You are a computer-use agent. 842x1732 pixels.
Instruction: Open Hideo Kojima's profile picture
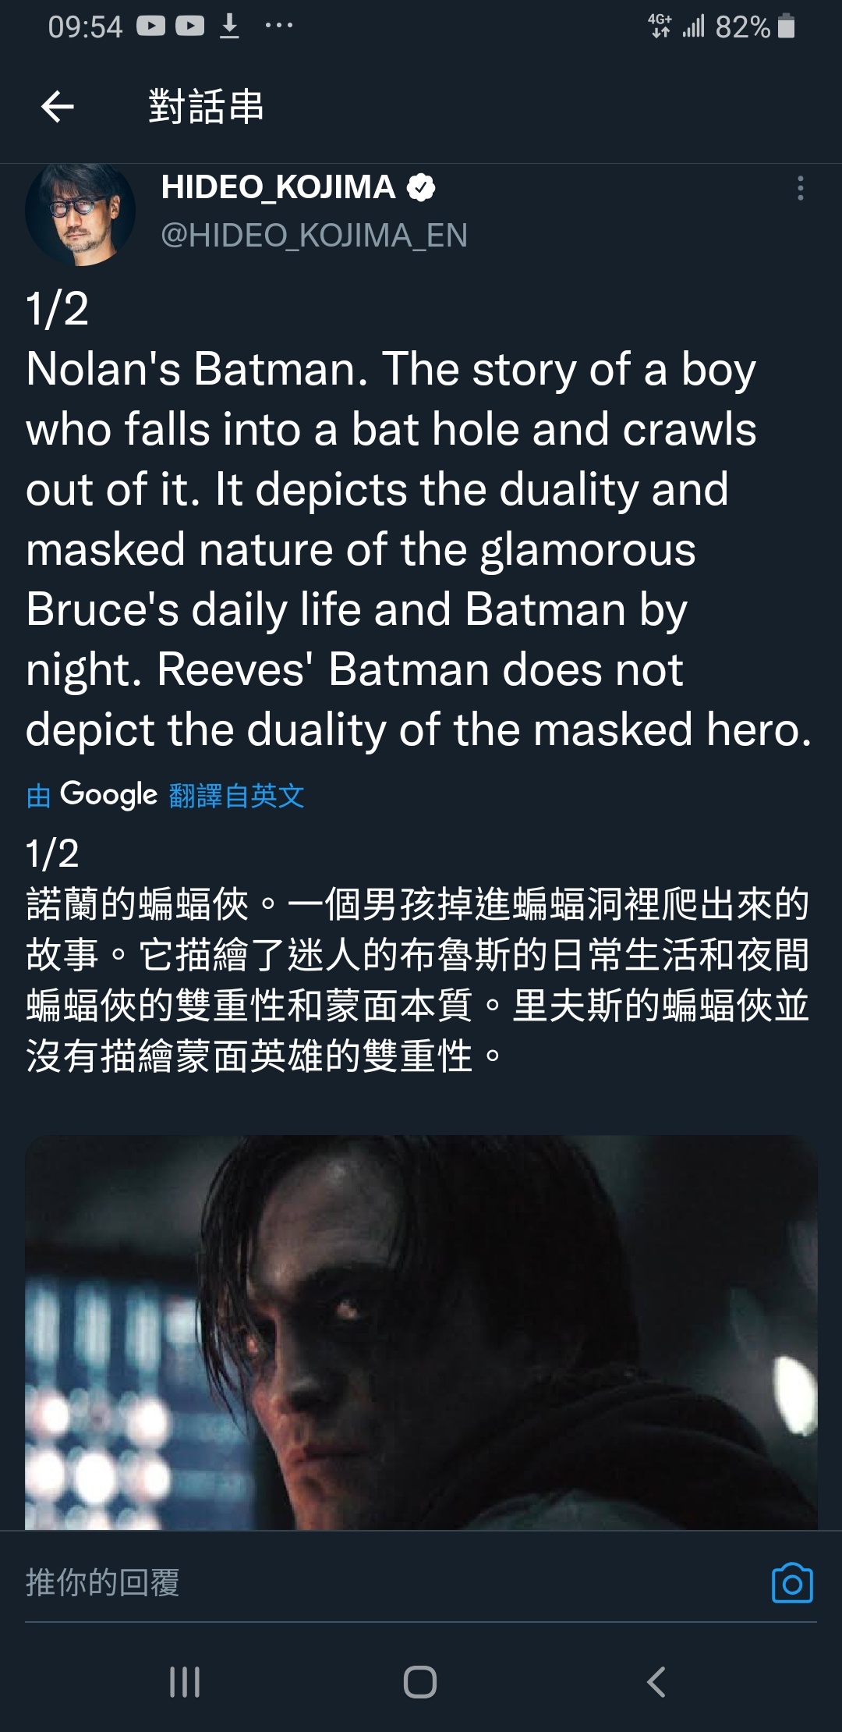(80, 213)
